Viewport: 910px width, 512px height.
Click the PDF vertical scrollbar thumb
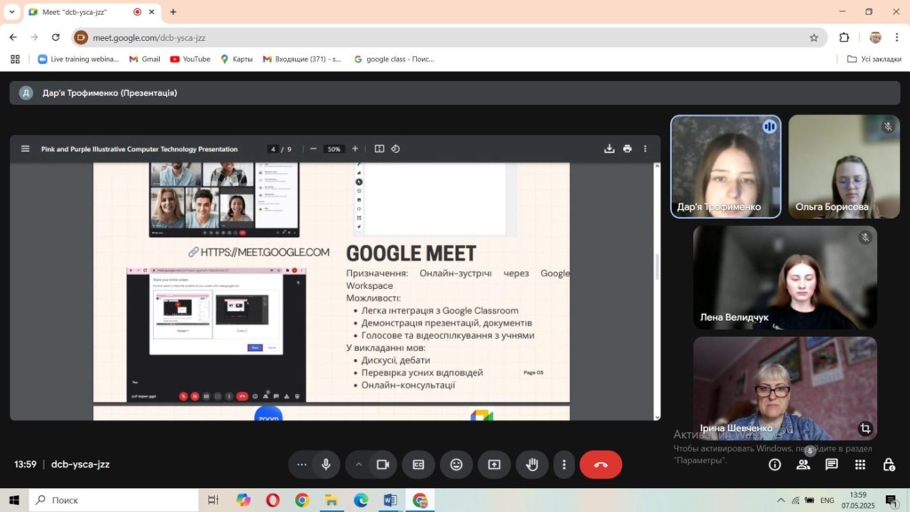tap(657, 266)
